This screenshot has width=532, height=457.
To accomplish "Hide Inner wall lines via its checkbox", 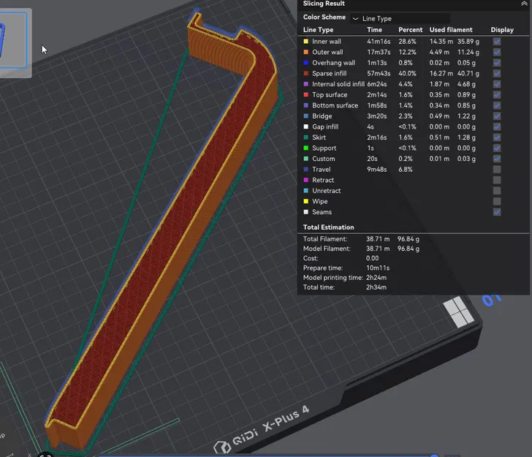I will click(497, 42).
